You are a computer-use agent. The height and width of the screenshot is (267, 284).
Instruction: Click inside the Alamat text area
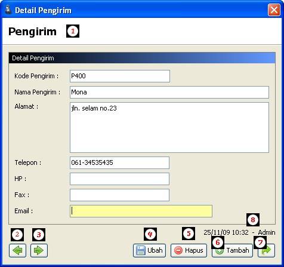pyautogui.click(x=169, y=127)
